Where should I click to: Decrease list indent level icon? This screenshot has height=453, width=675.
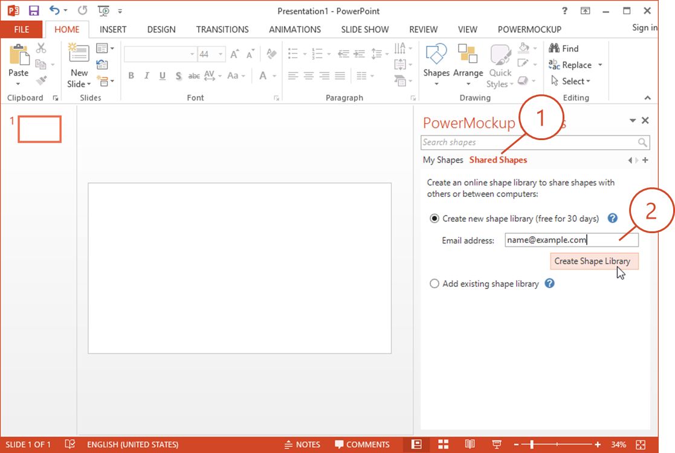tap(343, 54)
